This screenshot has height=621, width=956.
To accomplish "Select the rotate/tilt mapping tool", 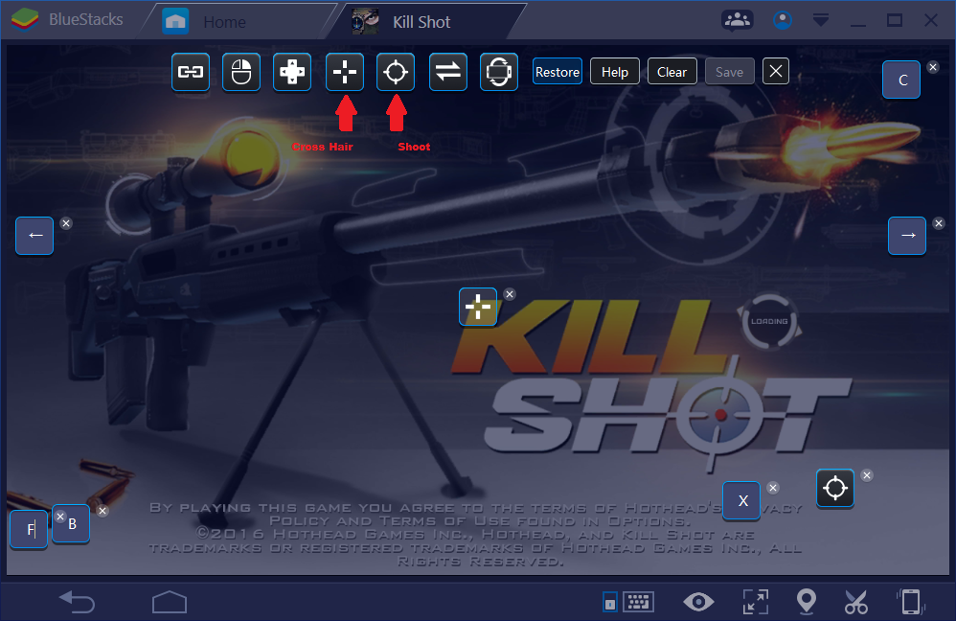I will tap(499, 72).
